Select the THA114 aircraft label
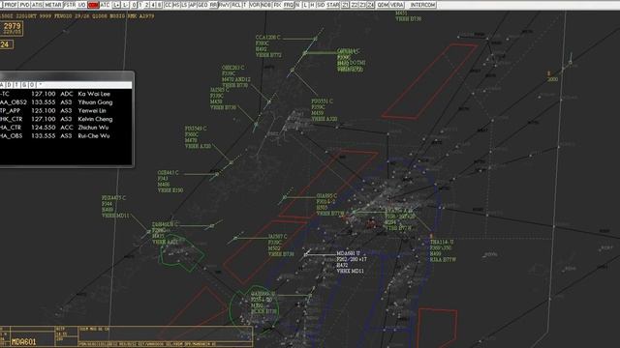This screenshot has height=348, width=620. tap(443, 251)
